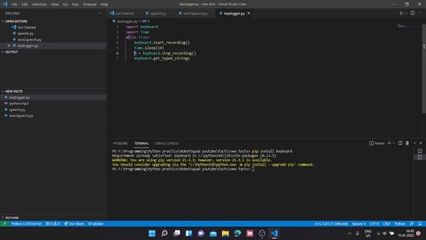Open editor More Actions ellipsis menu

pyautogui.click(x=420, y=13)
